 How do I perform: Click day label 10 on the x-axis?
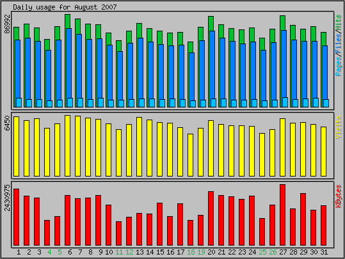coord(109,252)
